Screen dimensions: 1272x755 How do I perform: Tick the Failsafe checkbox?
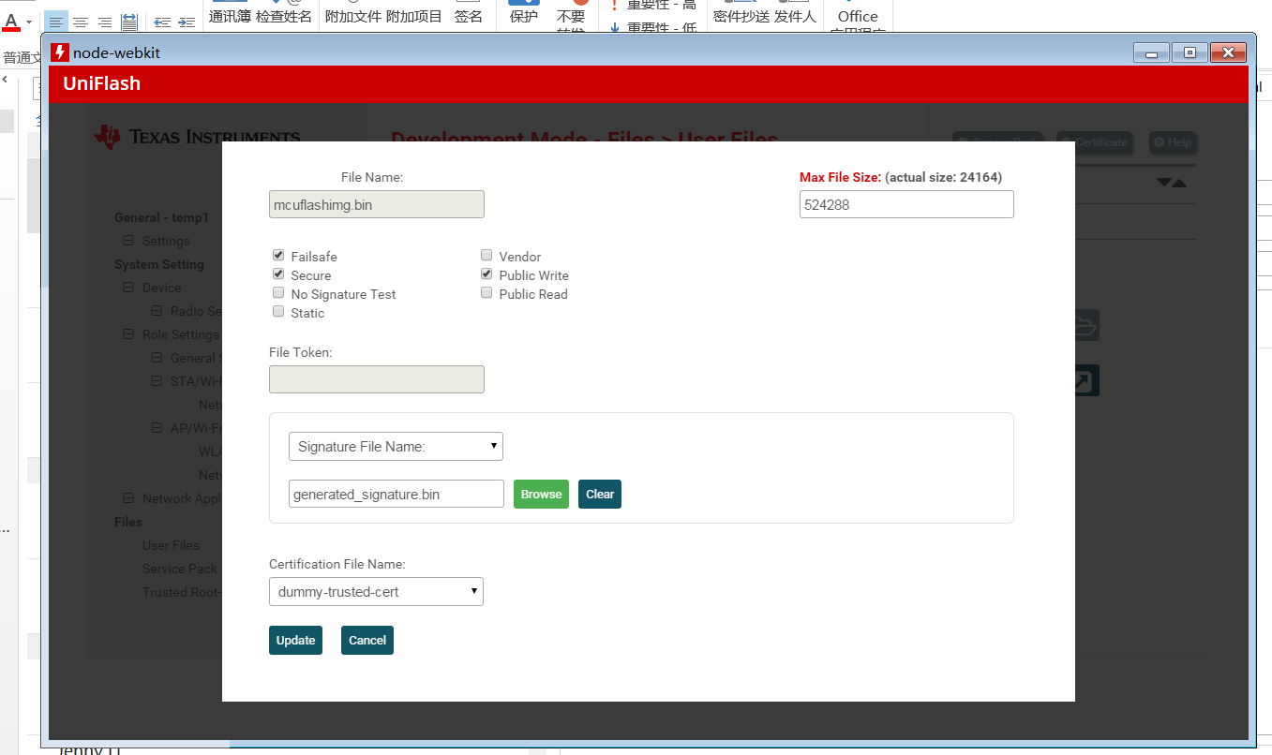point(278,256)
